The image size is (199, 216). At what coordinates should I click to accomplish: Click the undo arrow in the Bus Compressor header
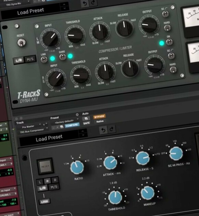click(x=103, y=130)
